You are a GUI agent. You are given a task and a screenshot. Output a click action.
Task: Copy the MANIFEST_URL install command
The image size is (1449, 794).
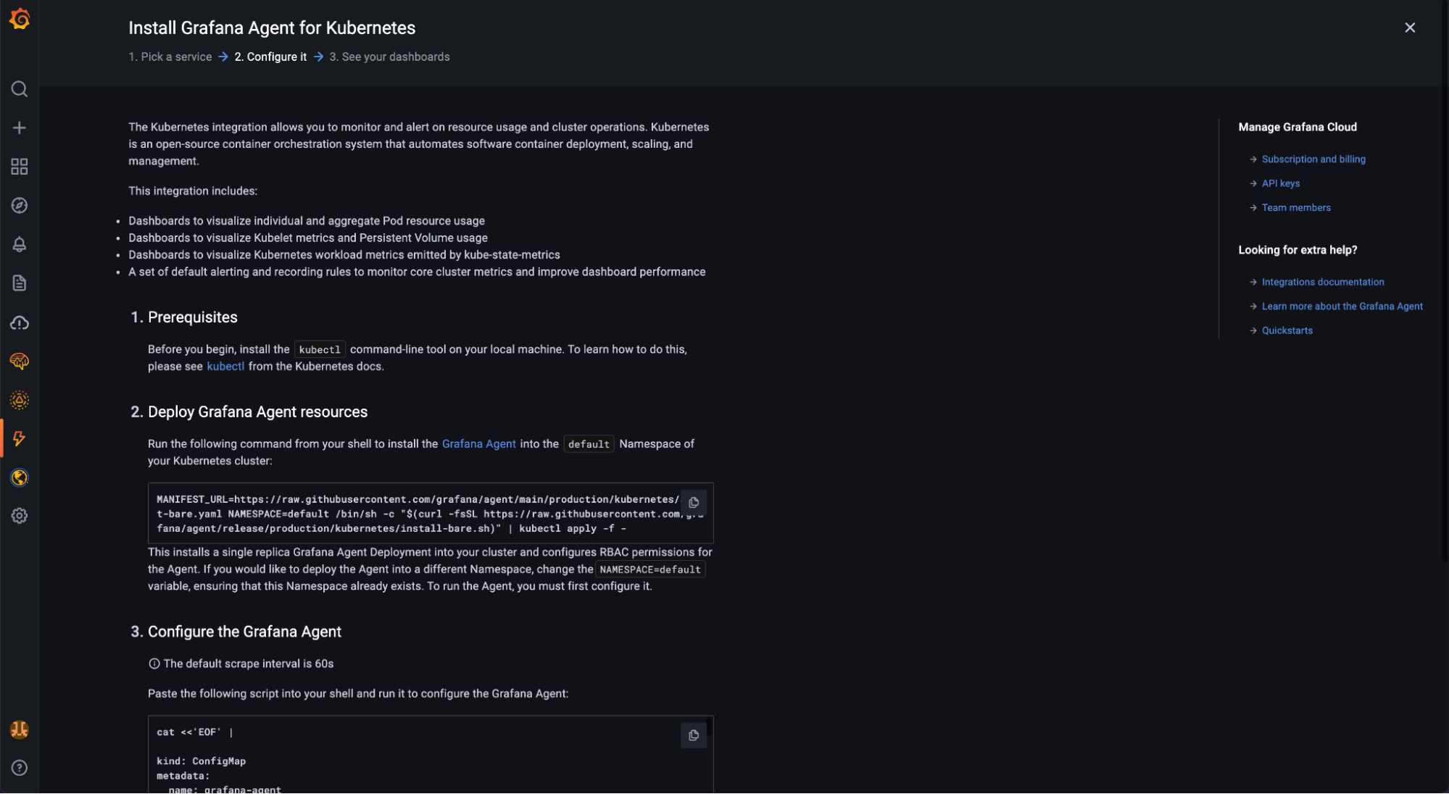click(693, 502)
